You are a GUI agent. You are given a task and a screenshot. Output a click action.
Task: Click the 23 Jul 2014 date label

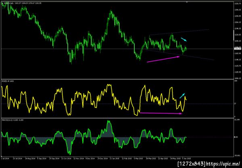17,158
